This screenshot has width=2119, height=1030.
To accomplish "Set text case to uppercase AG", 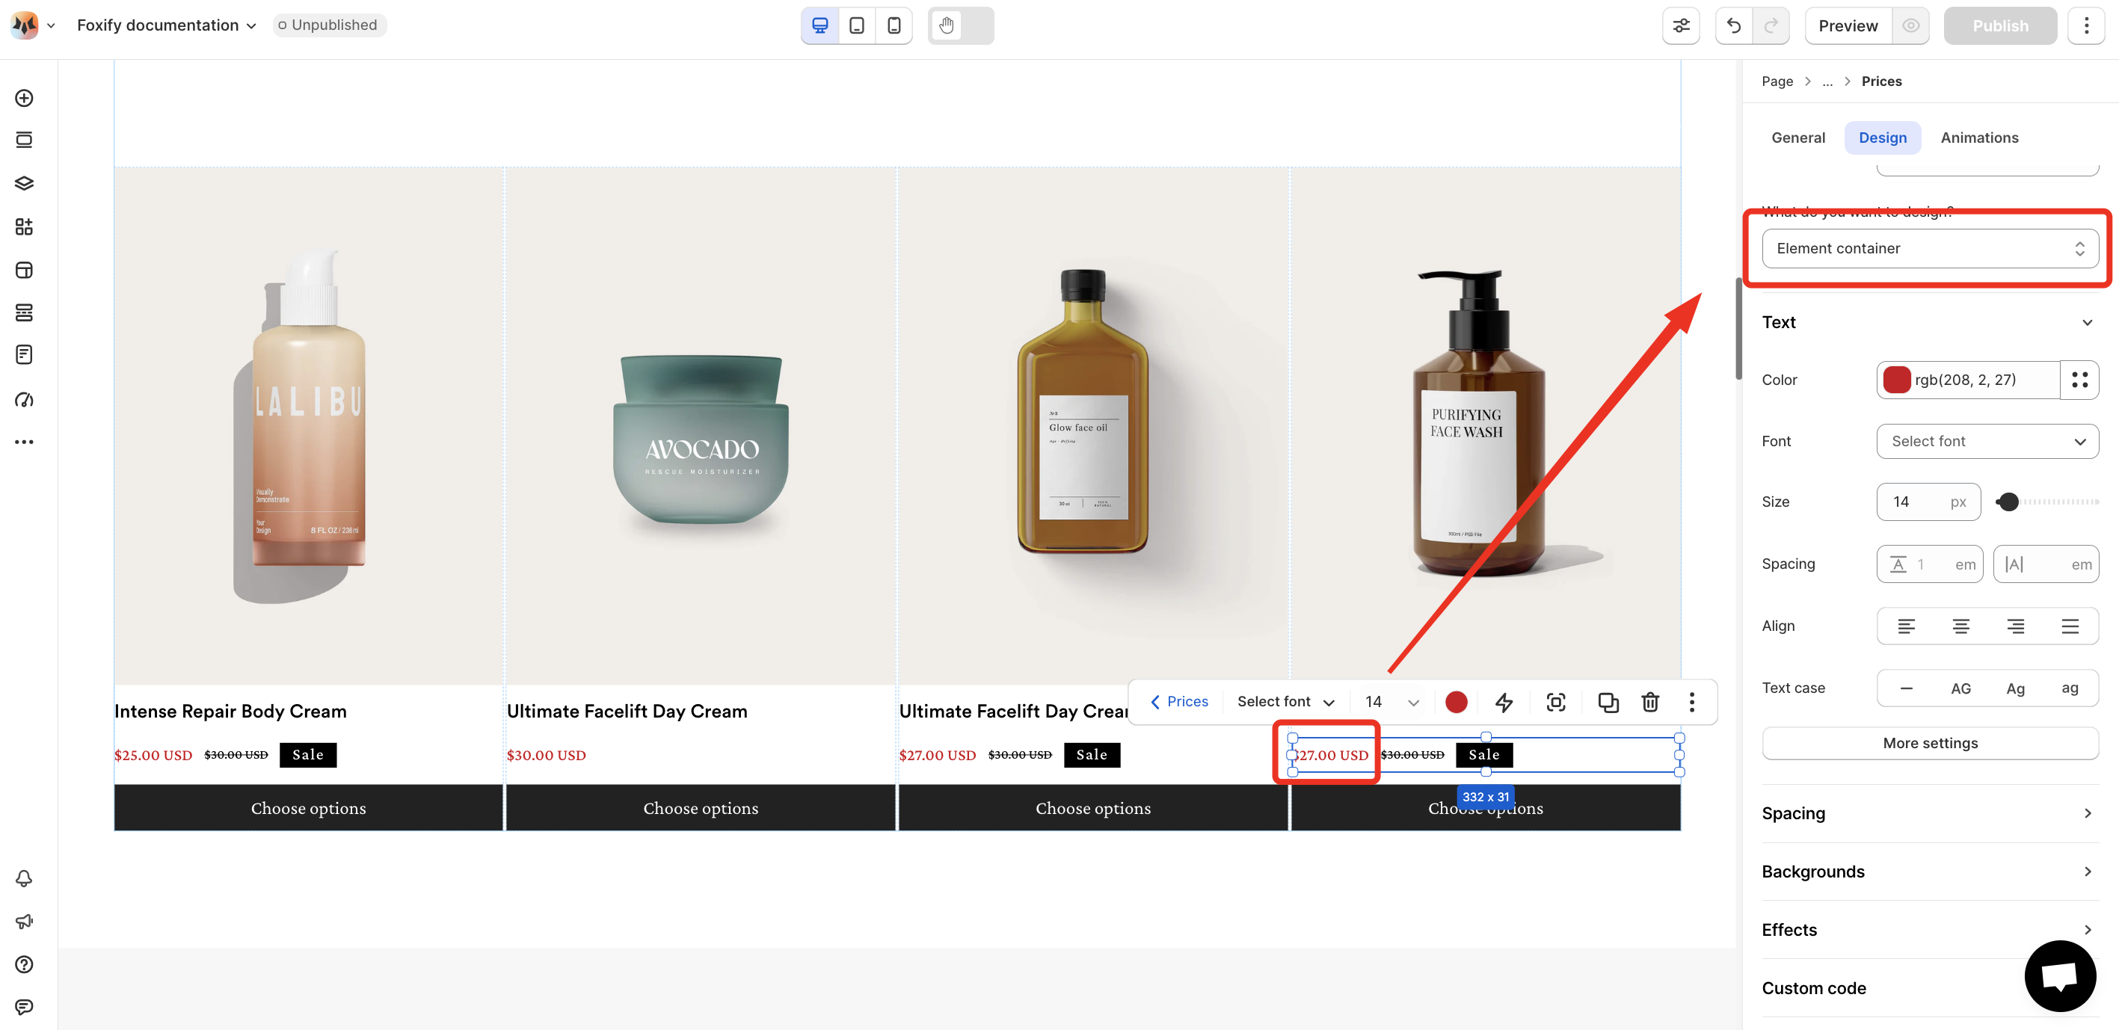I will [1960, 689].
